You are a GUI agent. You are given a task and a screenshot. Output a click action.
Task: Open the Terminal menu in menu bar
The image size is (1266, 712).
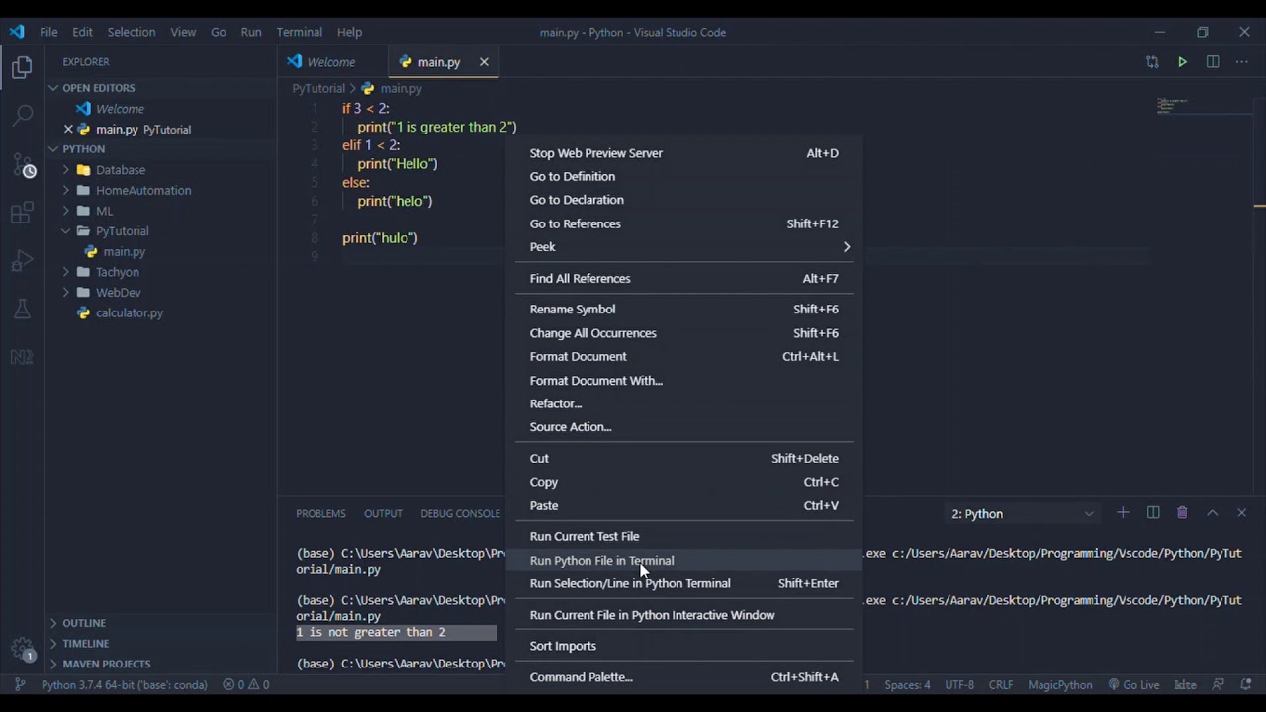click(299, 32)
